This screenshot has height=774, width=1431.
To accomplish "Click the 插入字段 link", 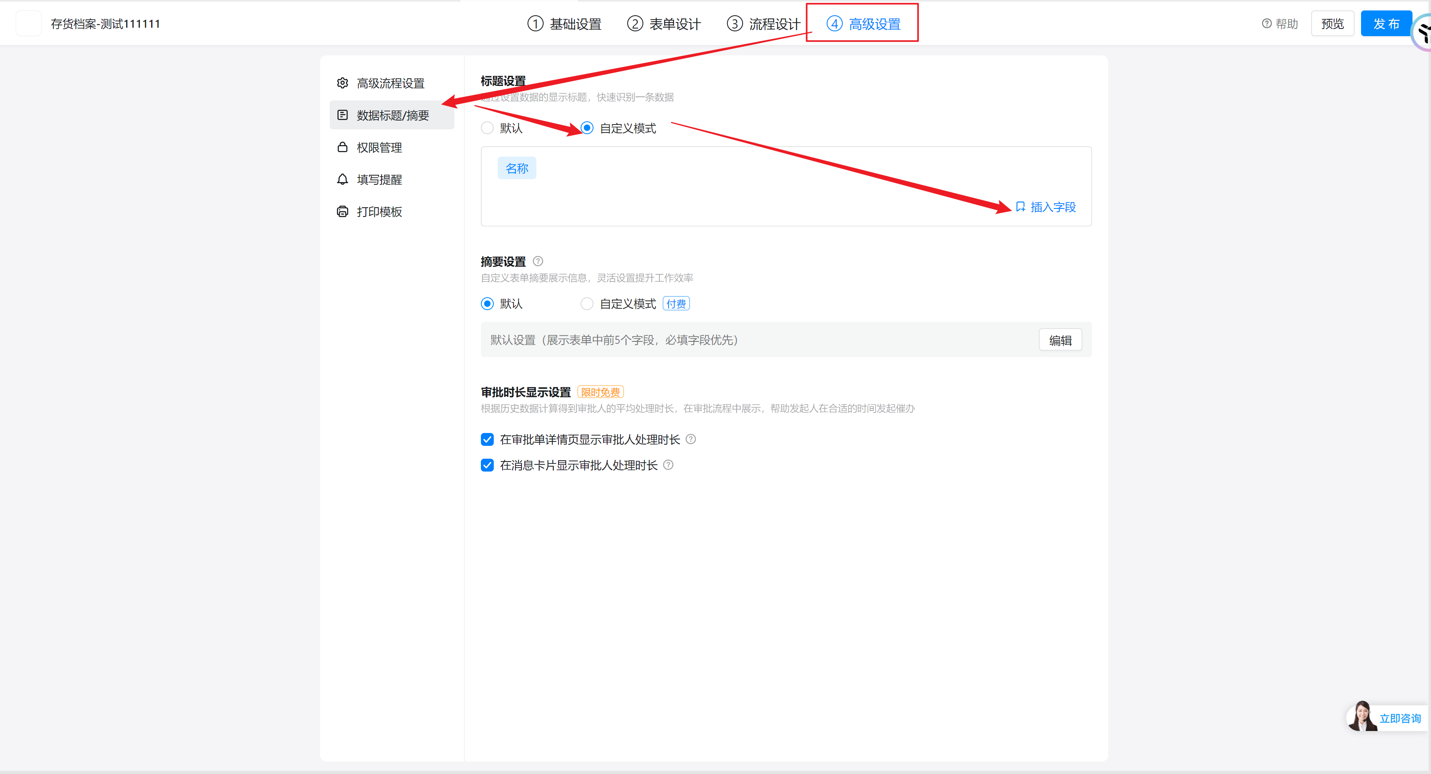I will click(x=1046, y=207).
